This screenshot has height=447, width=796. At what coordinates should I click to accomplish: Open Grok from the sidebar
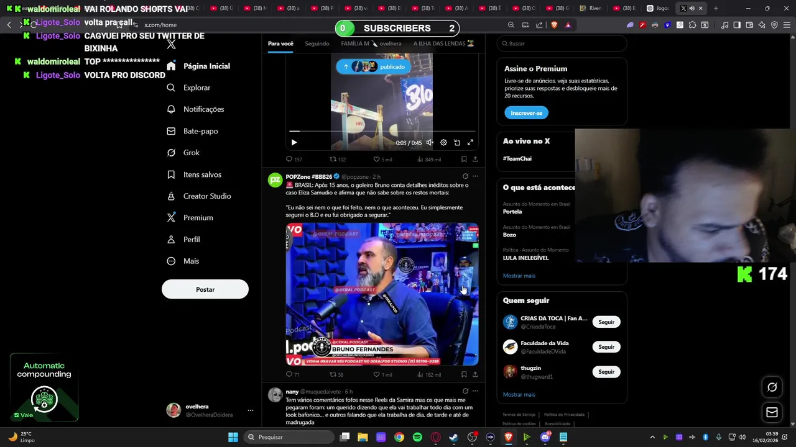click(183, 153)
